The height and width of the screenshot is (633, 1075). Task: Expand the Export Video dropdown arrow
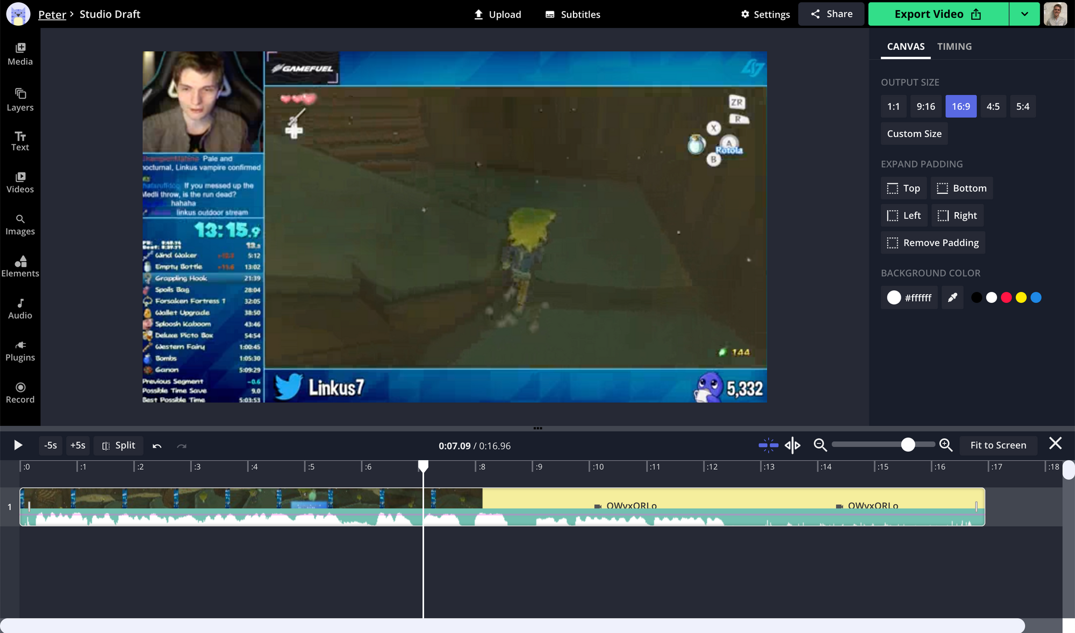click(x=1024, y=14)
